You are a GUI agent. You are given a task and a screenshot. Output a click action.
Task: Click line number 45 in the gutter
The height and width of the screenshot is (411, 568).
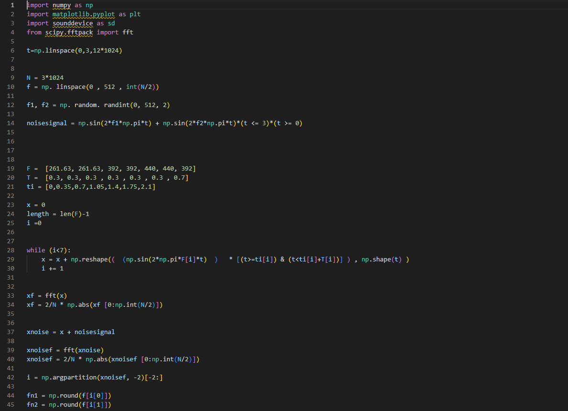click(11, 404)
